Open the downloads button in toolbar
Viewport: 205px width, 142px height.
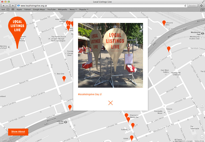pyautogui.click(x=201, y=6)
